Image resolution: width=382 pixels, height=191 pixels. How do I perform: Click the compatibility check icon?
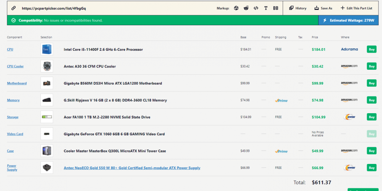pyautogui.click(x=14, y=21)
